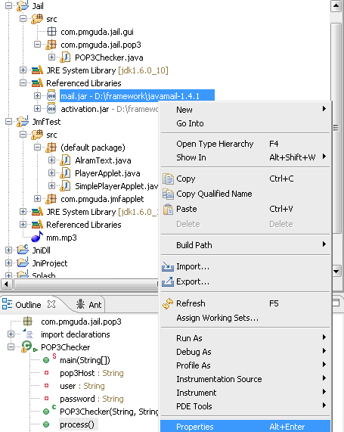Click the Copy icon in context menu
Screen dimensions: 344x432
coord(168,179)
